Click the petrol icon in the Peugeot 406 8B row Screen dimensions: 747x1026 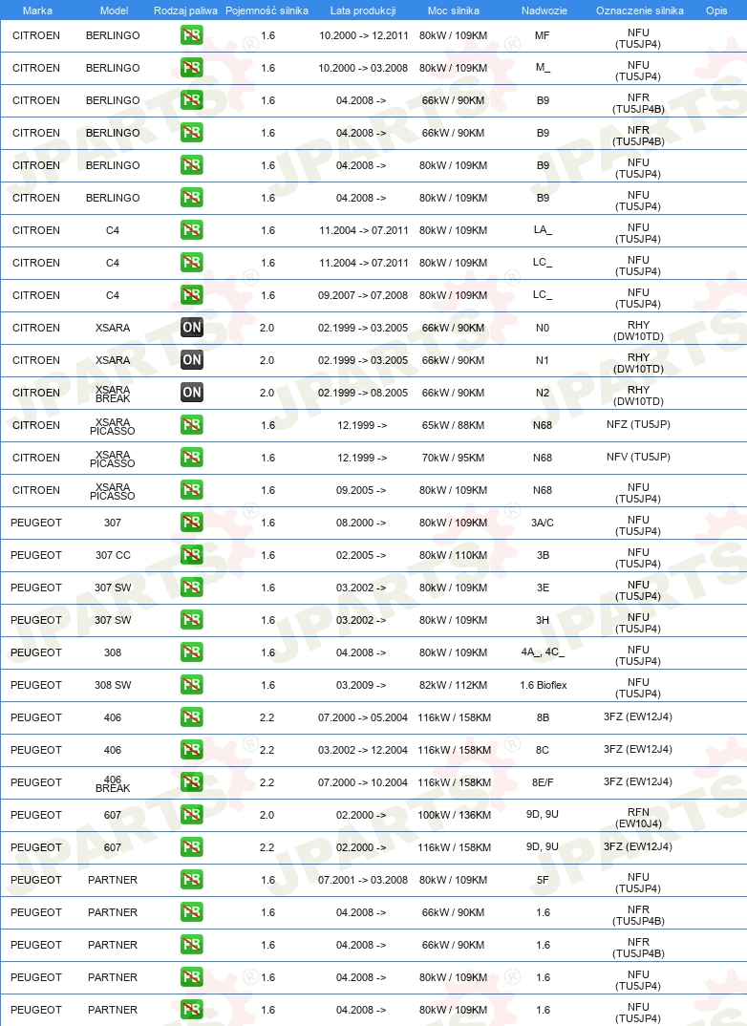point(192,717)
